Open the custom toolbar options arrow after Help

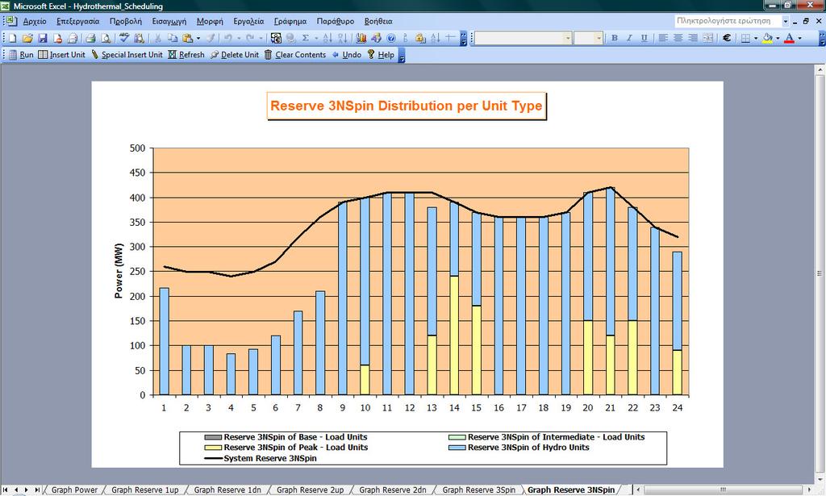(x=402, y=55)
